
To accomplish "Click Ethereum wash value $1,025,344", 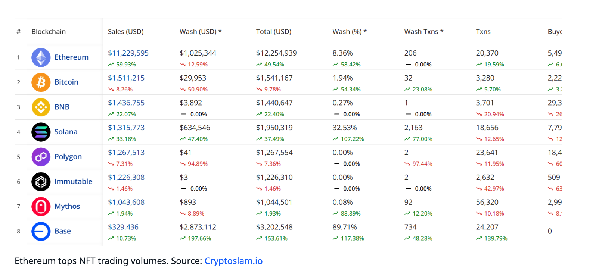I will [x=198, y=53].
